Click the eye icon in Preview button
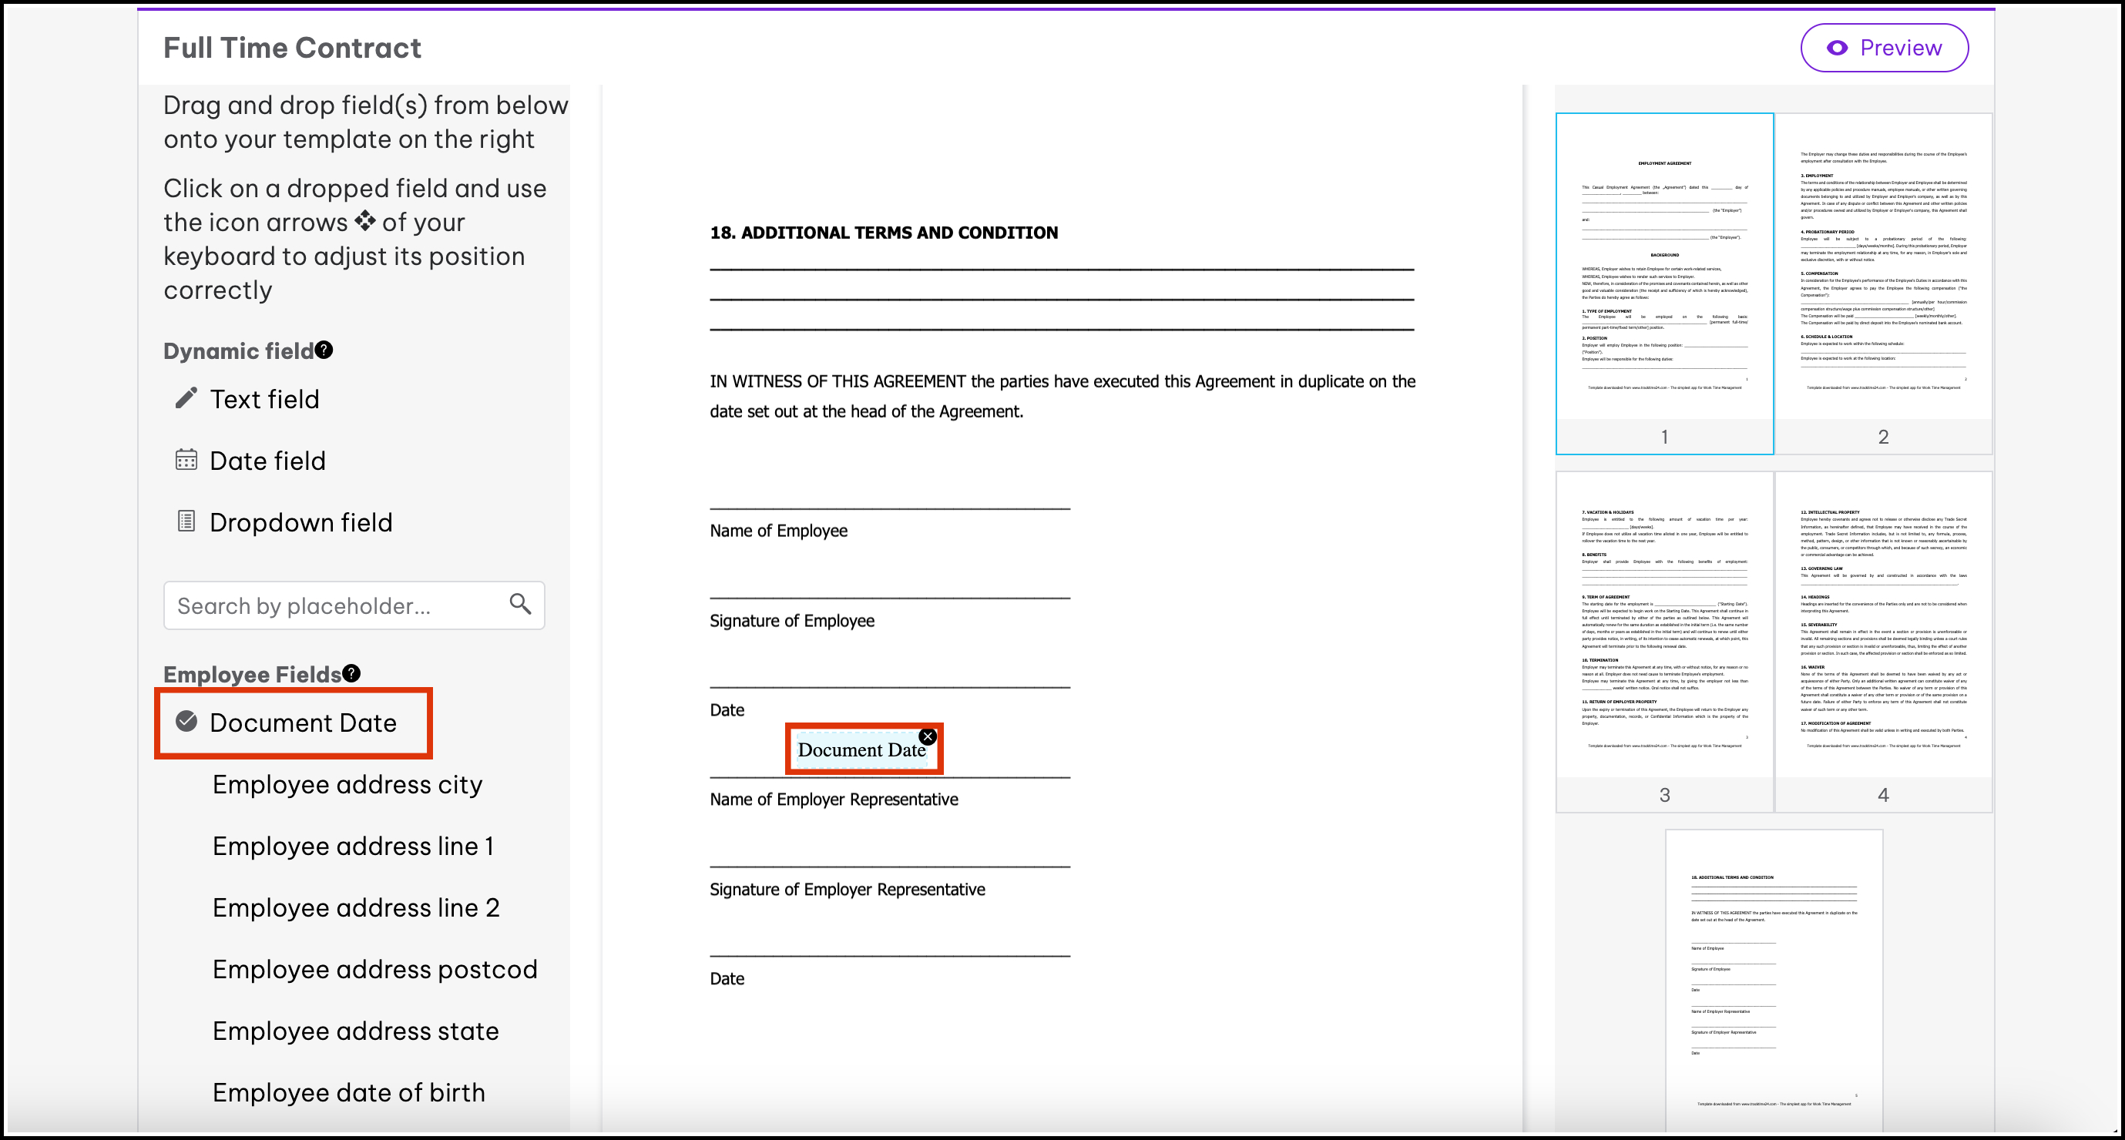The image size is (2125, 1140). [1837, 48]
